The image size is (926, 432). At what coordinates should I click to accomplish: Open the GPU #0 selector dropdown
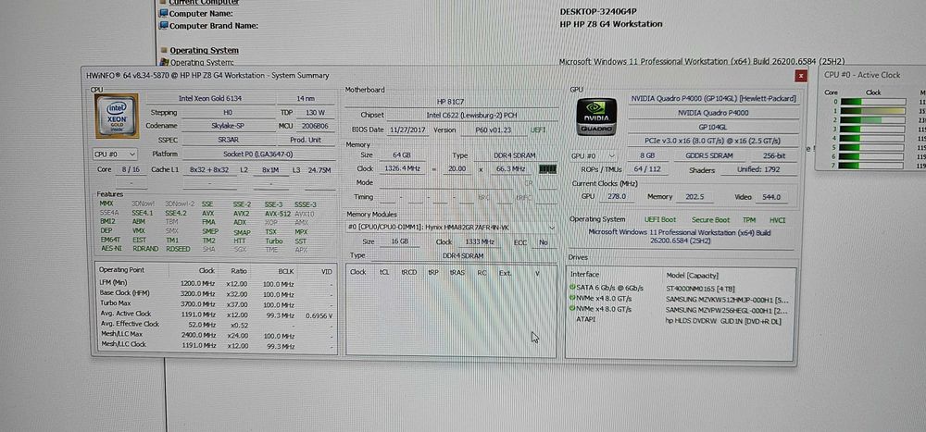pyautogui.click(x=594, y=155)
